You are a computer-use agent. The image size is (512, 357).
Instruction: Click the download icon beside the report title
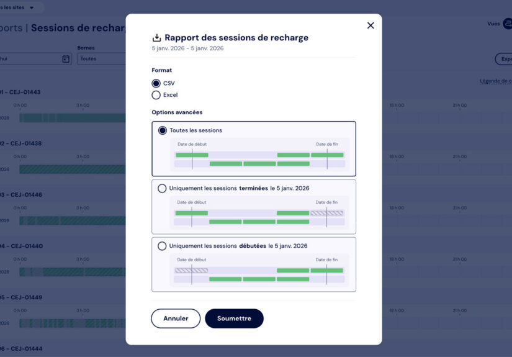pyautogui.click(x=157, y=38)
